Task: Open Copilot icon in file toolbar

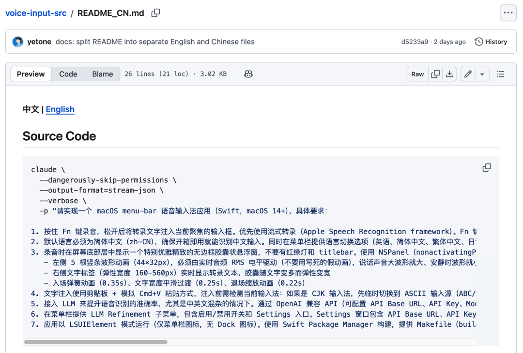Action: [248, 74]
